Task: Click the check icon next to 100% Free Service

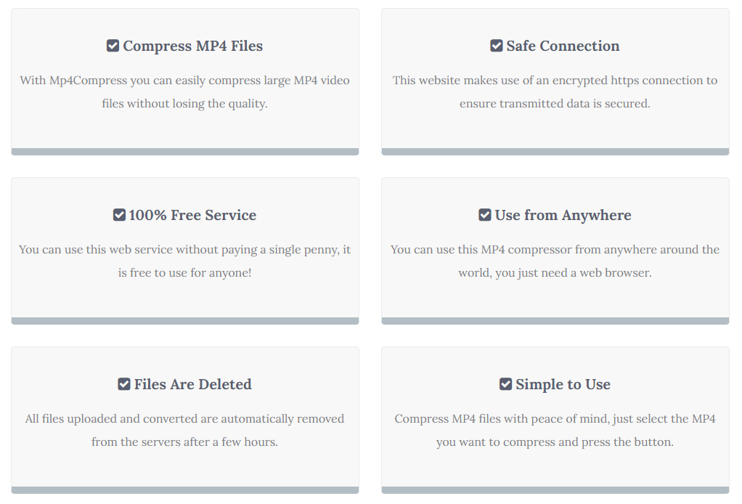Action: (120, 215)
